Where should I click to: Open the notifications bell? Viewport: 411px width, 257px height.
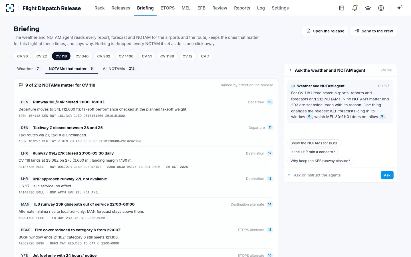tap(355, 8)
